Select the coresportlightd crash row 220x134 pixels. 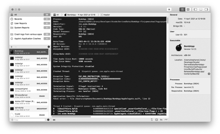(x=29, y=90)
